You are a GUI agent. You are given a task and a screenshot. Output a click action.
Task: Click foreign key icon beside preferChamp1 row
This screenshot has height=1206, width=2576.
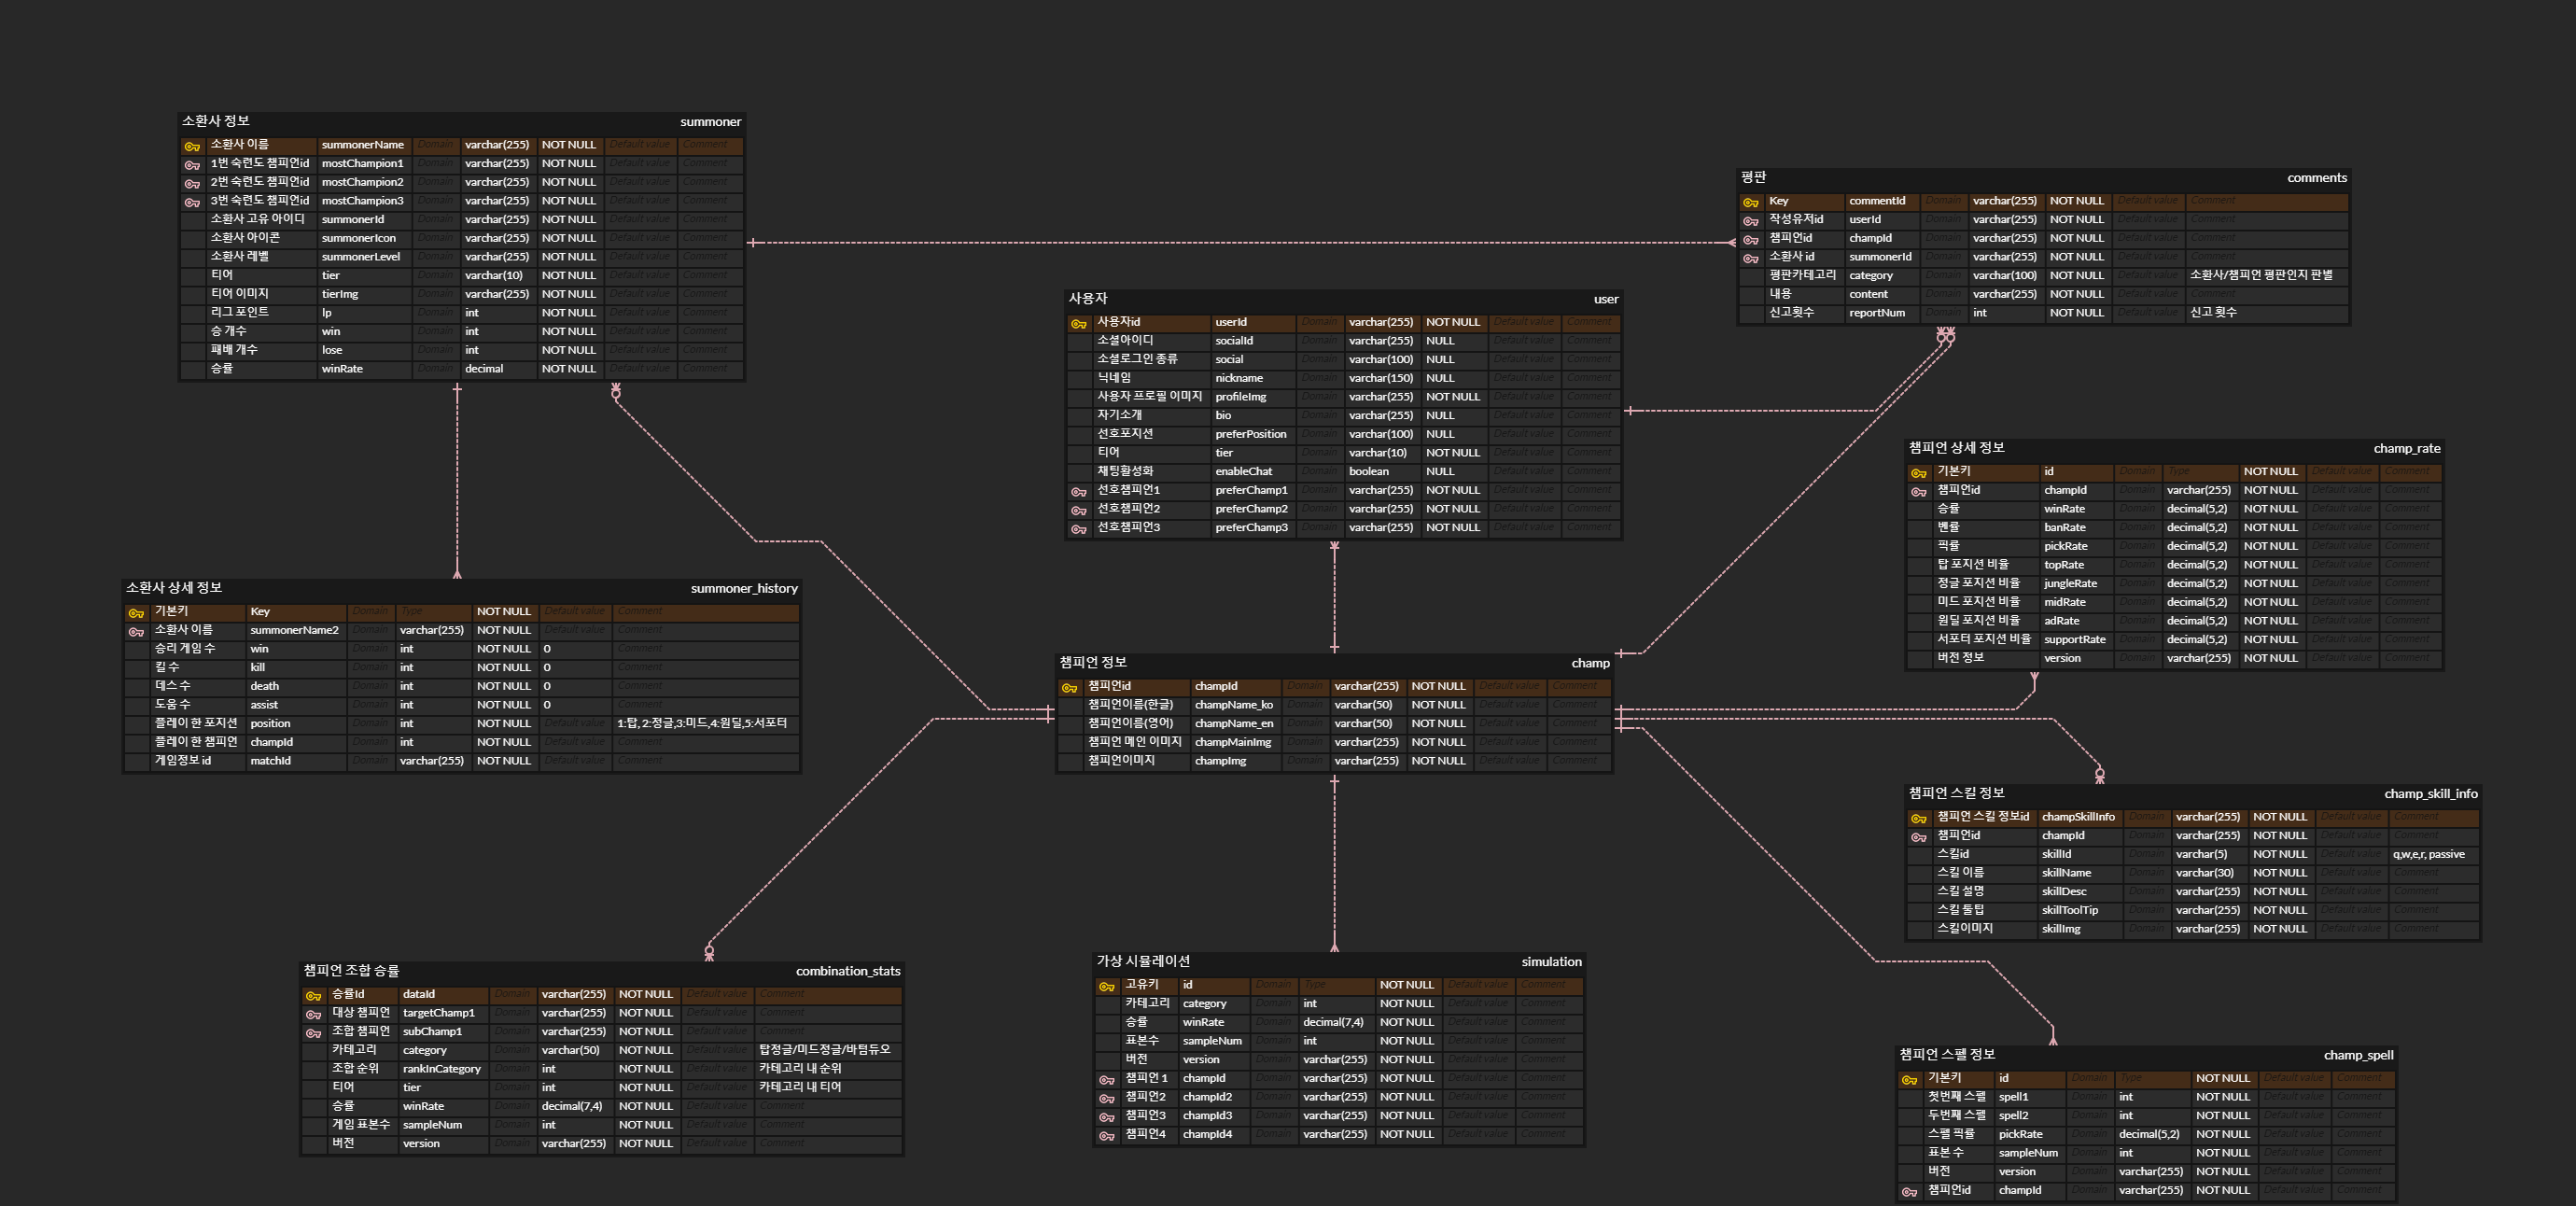point(1078,491)
